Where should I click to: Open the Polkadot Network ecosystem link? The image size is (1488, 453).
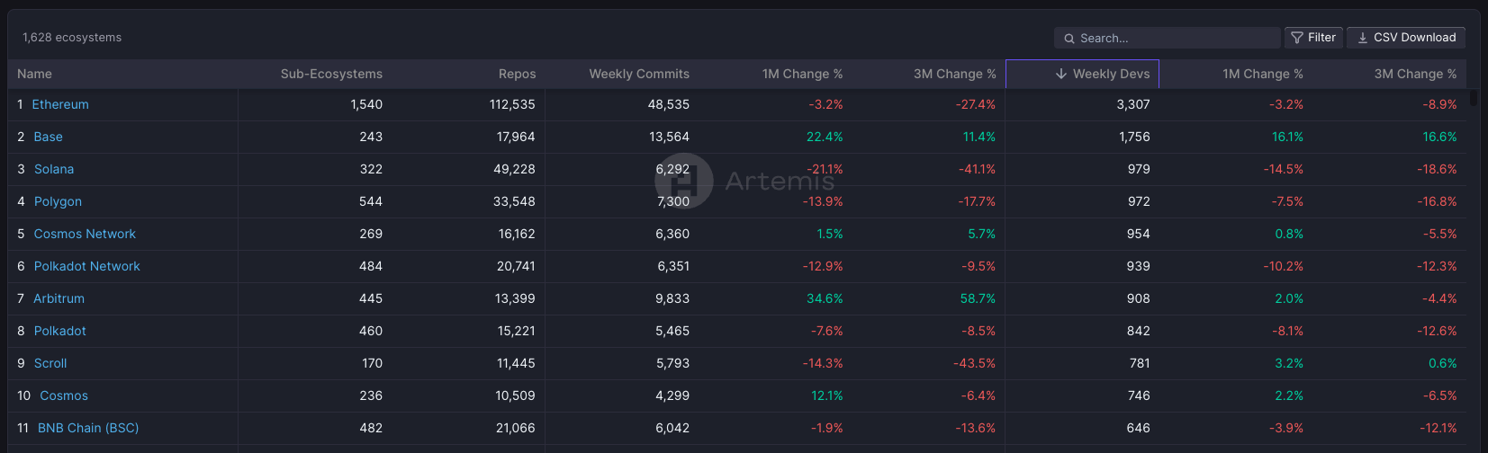[87, 266]
